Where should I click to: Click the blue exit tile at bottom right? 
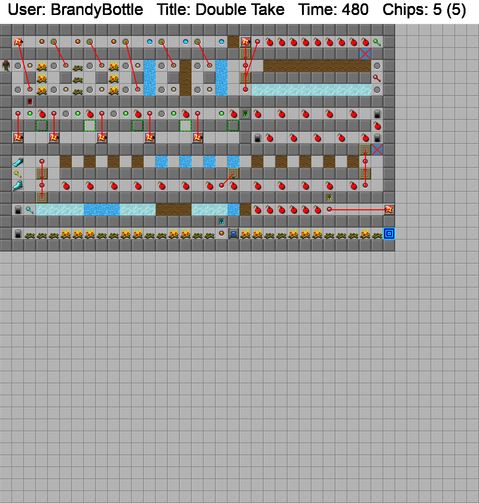coord(389,234)
